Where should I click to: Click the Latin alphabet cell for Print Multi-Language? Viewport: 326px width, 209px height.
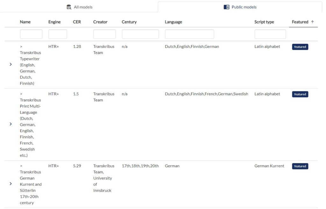[x=267, y=94]
